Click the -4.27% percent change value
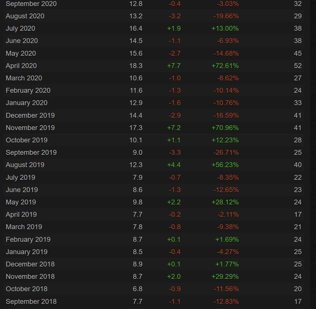The width and height of the screenshot is (316, 309). tap(228, 252)
